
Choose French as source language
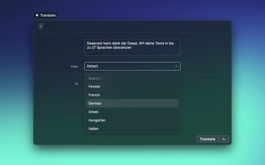pyautogui.click(x=94, y=95)
